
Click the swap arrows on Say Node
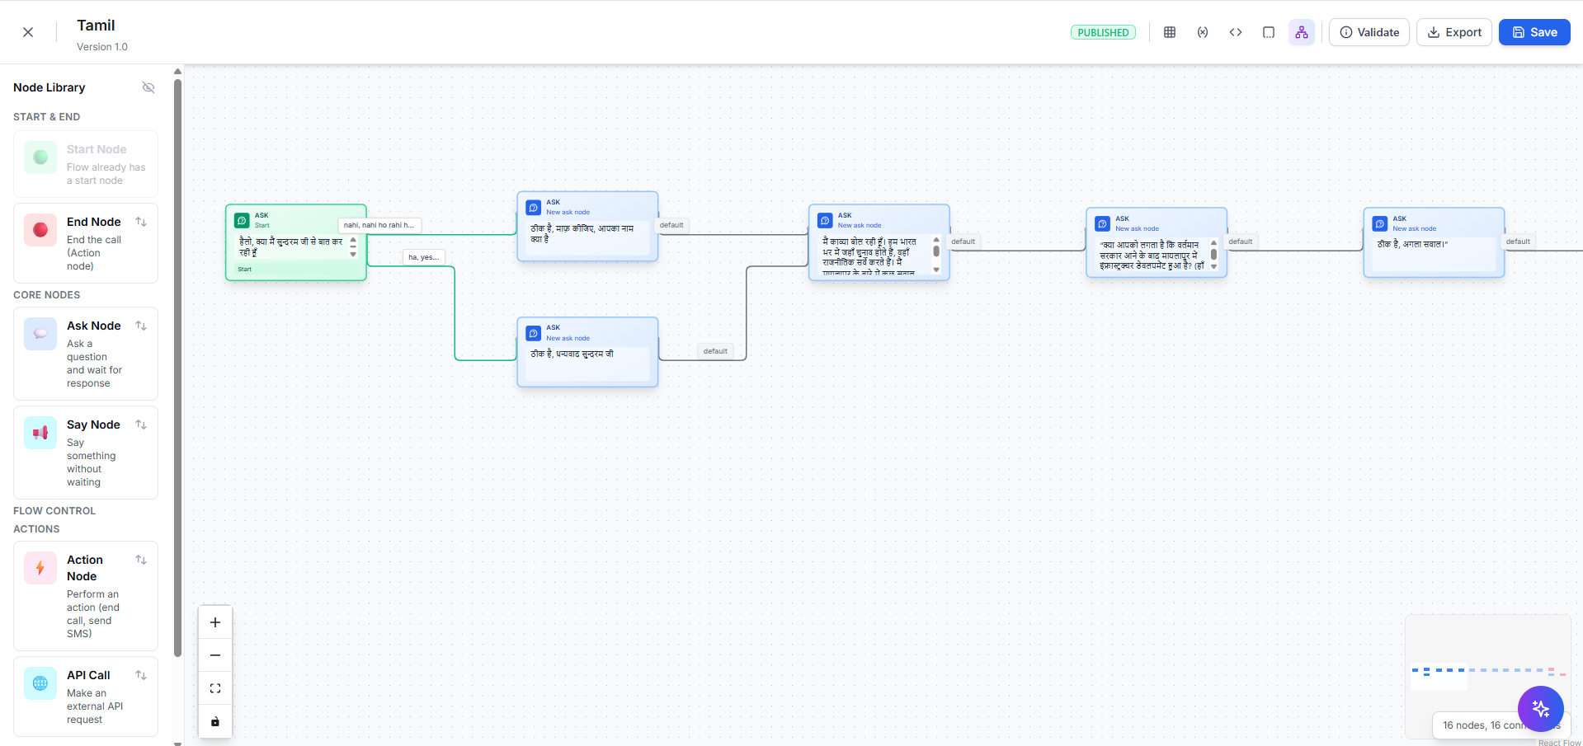(x=141, y=425)
